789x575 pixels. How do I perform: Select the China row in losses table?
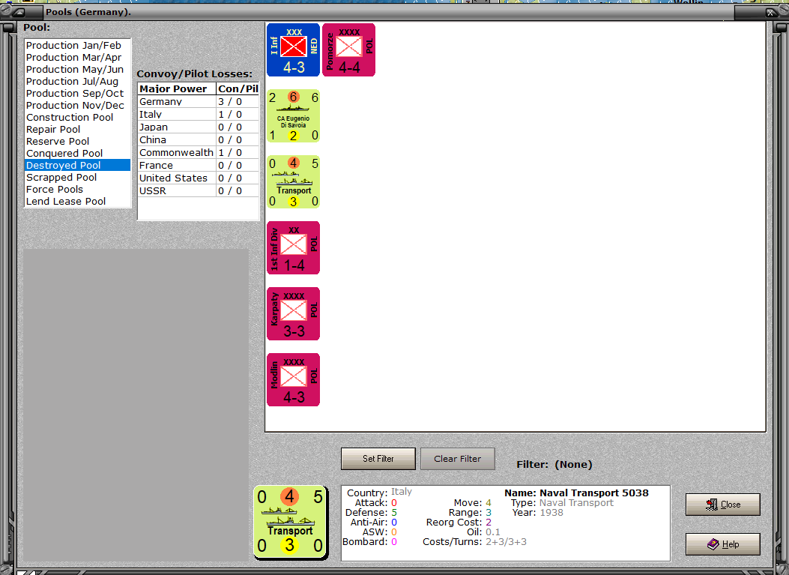(199, 139)
